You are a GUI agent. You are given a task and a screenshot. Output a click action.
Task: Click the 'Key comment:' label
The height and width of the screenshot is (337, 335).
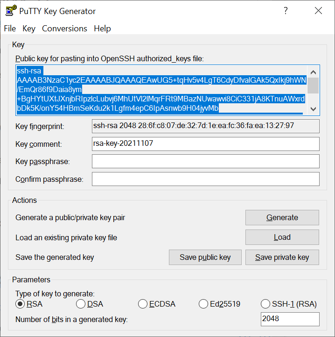pyautogui.click(x=39, y=144)
